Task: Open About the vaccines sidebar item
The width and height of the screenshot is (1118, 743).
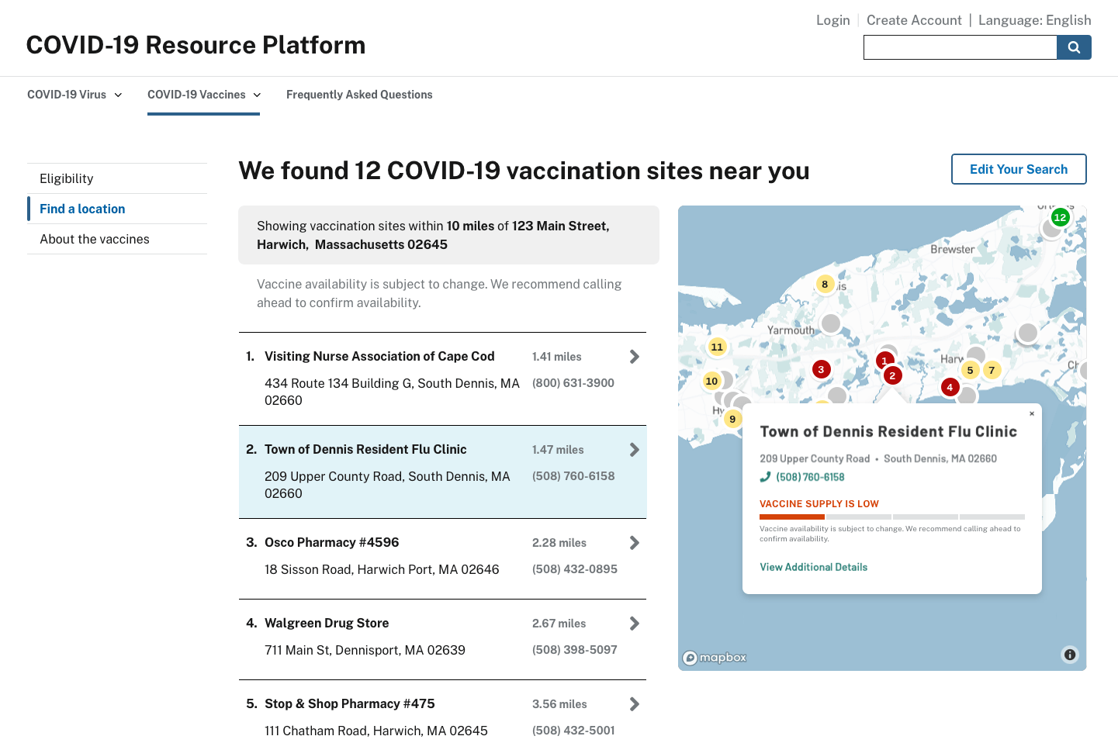Action: pos(117,239)
